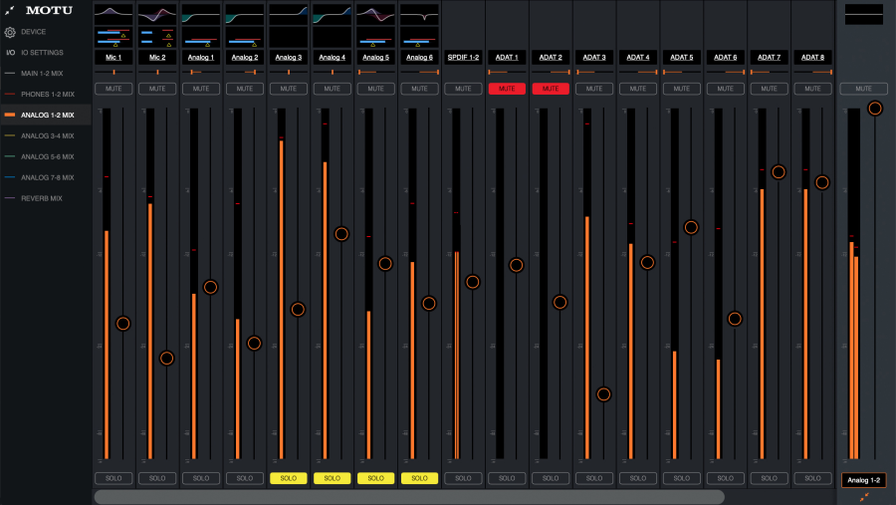Click the Mic 1 channel name
This screenshot has width=896, height=505.
(113, 57)
